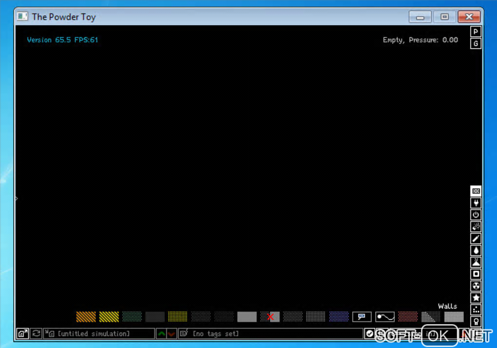Click the [untitled simulation] save field
This screenshot has height=348, width=497.
[99, 334]
